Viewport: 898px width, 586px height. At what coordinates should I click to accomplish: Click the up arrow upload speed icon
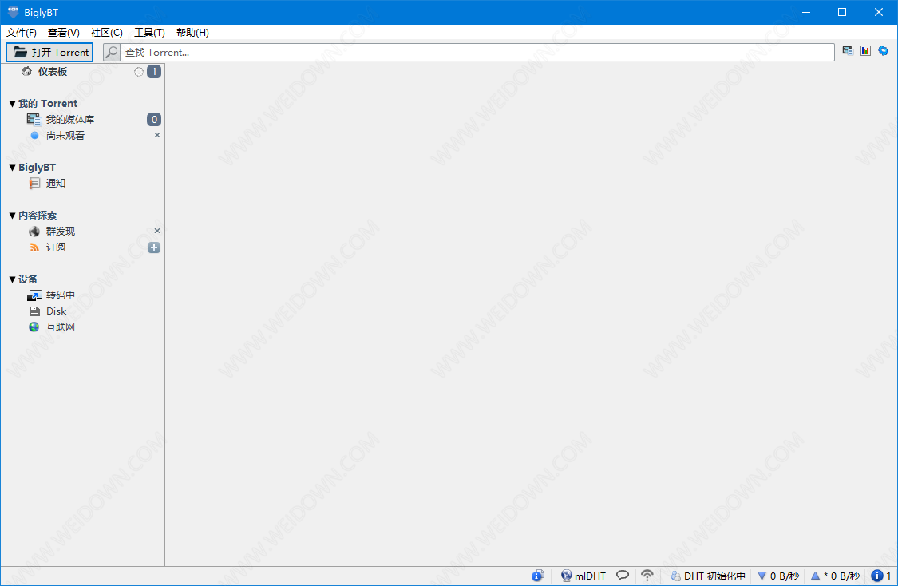815,576
